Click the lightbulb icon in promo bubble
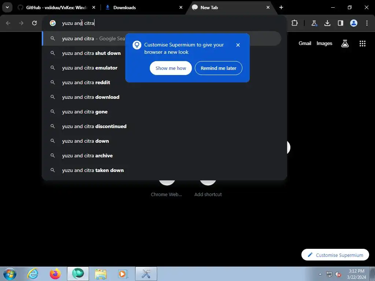The image size is (375, 281). (x=137, y=45)
